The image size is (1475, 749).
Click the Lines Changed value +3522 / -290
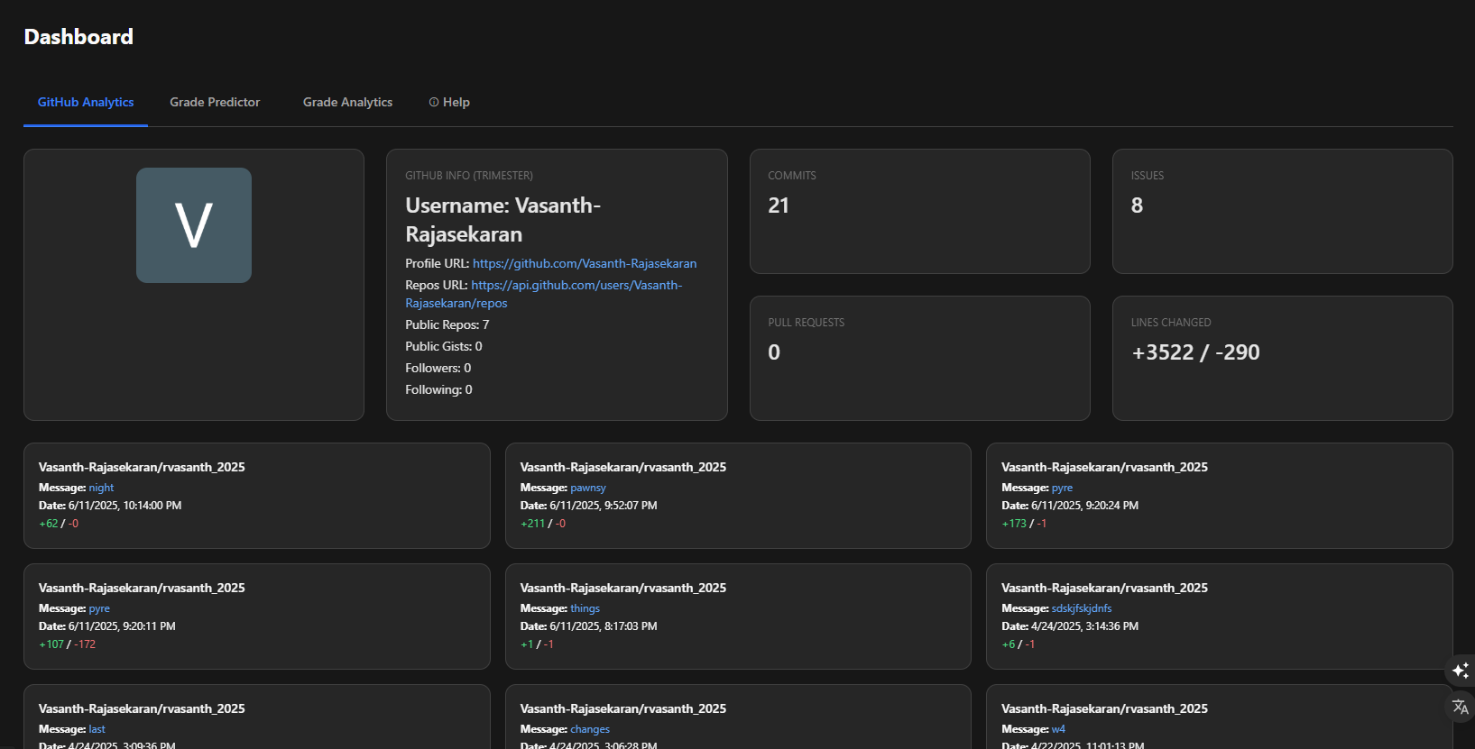click(1195, 352)
